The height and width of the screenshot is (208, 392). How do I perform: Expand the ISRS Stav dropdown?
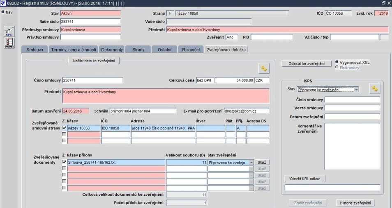[356, 89]
